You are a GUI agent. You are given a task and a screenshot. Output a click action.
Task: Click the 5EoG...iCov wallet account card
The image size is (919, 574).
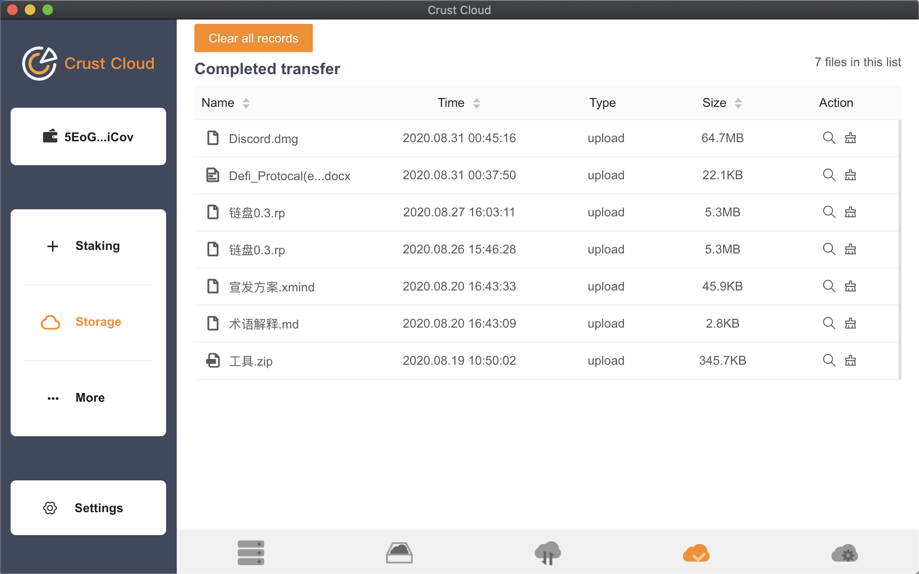coord(88,137)
